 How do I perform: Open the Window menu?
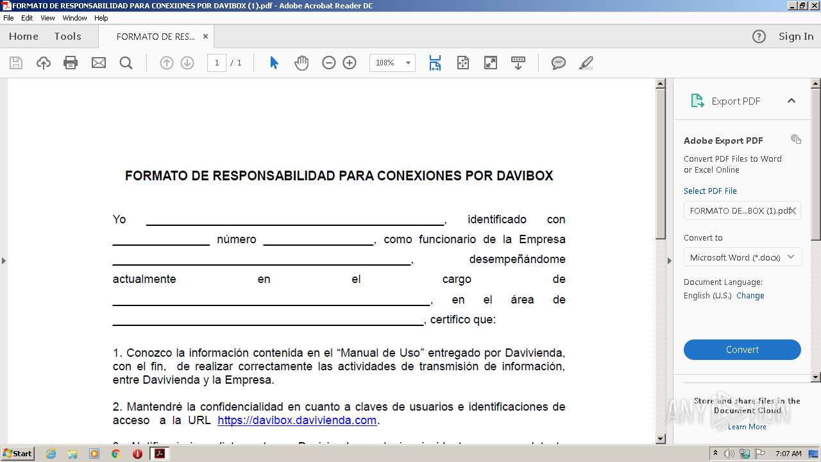(x=74, y=18)
